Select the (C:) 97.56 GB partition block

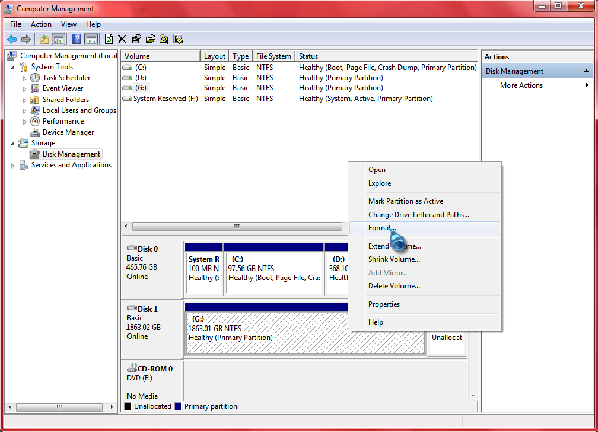(274, 273)
